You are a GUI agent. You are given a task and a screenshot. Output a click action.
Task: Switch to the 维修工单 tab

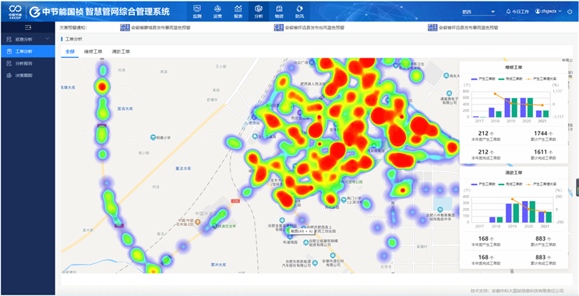[93, 51]
